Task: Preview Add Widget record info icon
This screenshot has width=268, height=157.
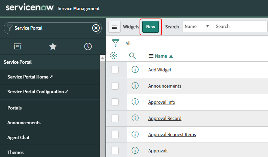Action: (x=135, y=69)
